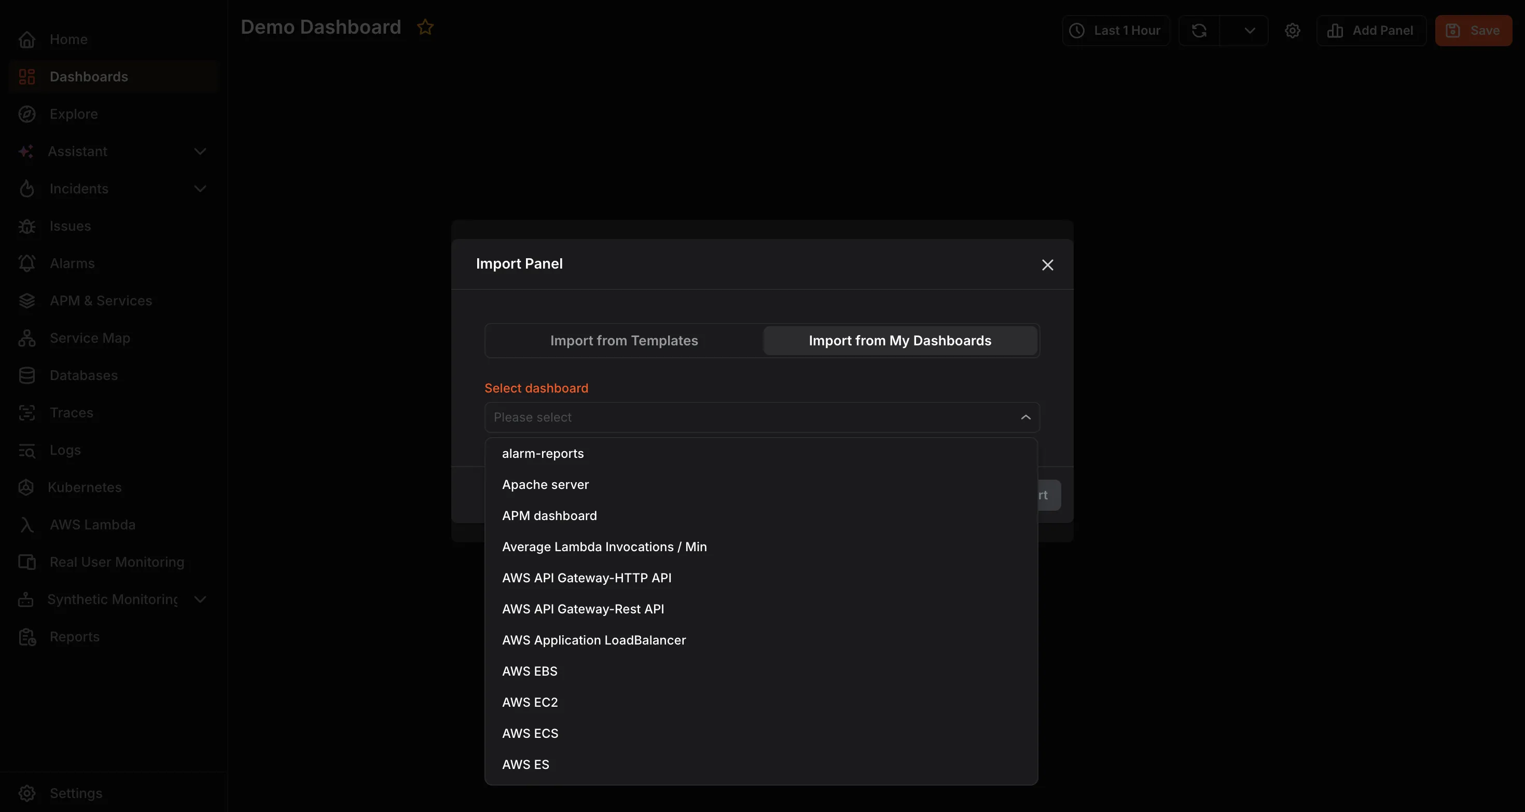Click the Logs search icon
Viewport: 1525px width, 812px height.
26,451
